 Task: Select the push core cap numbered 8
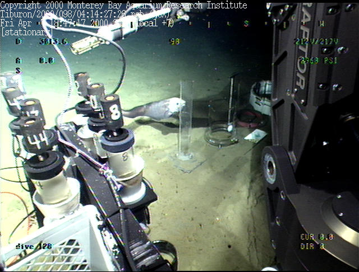113,109
